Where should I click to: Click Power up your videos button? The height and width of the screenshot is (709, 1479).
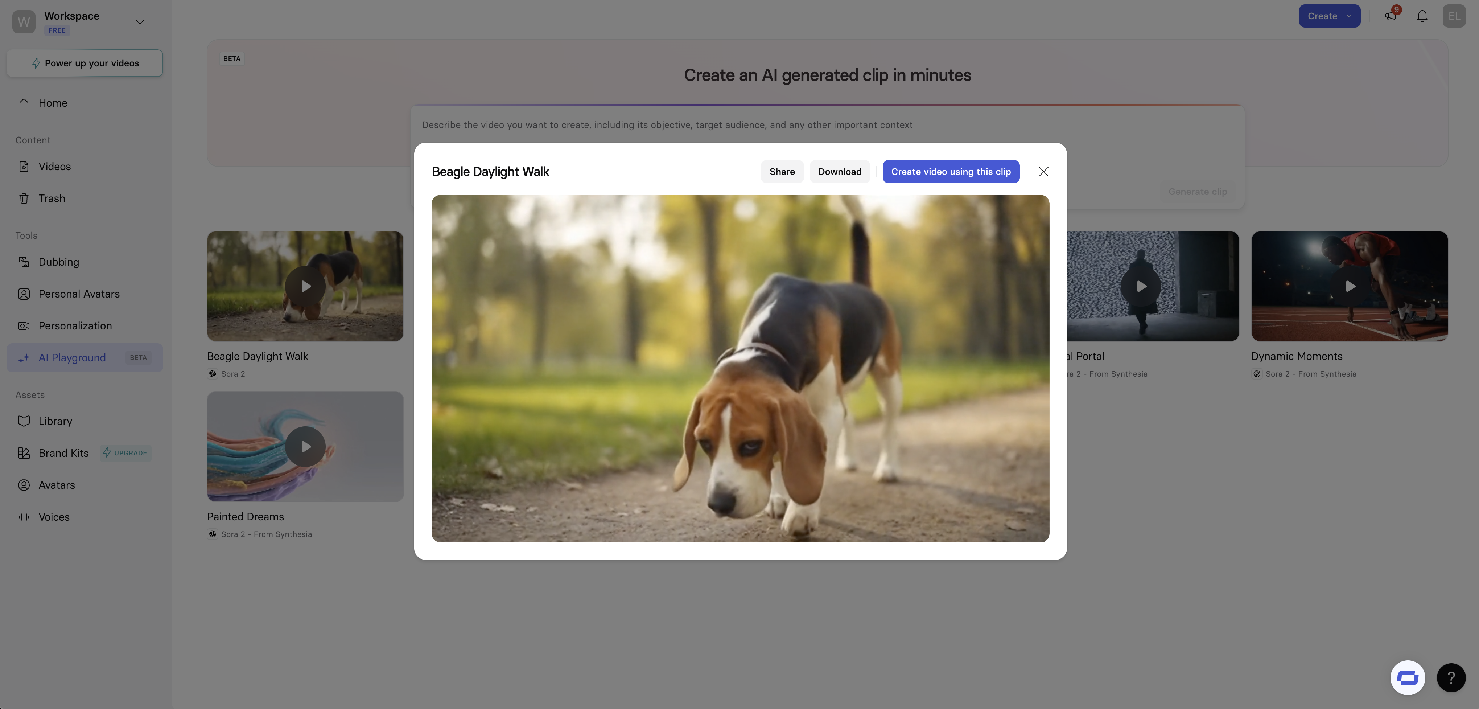(x=85, y=63)
